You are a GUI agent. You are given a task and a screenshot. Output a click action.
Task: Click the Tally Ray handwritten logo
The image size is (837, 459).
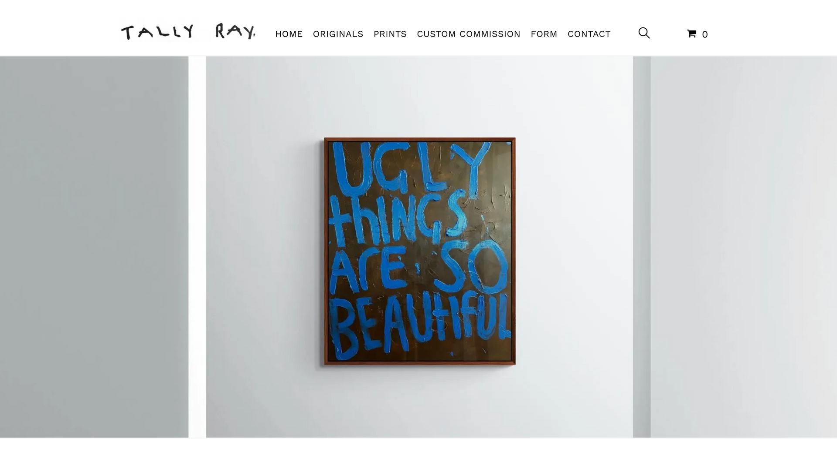click(188, 32)
